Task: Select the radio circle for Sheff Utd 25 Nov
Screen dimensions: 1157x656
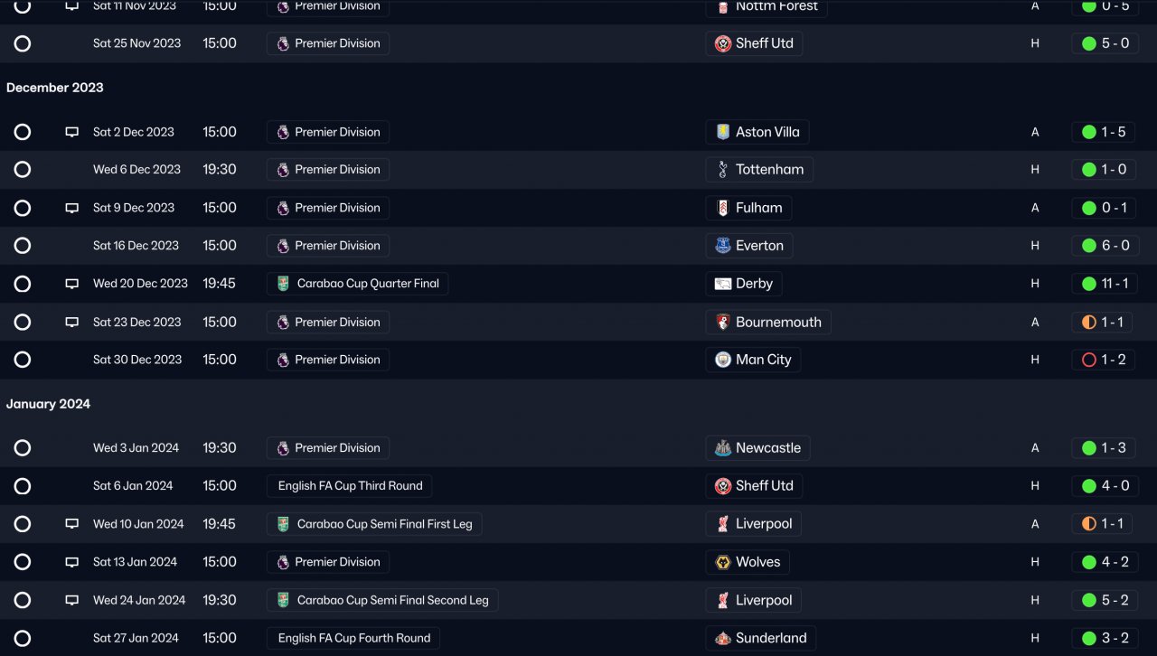Action: [x=23, y=43]
